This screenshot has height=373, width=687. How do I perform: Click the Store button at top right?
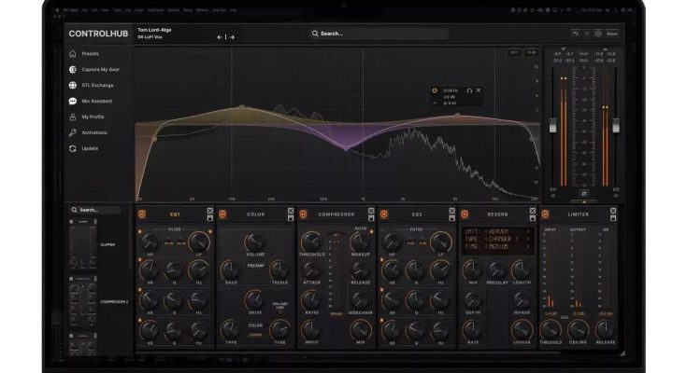click(x=612, y=34)
